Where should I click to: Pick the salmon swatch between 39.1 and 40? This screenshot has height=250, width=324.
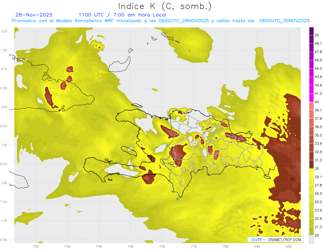(311, 106)
